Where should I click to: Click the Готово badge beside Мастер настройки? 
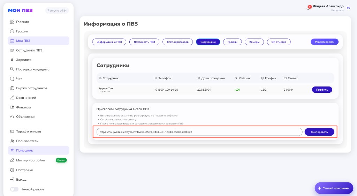[61, 160]
